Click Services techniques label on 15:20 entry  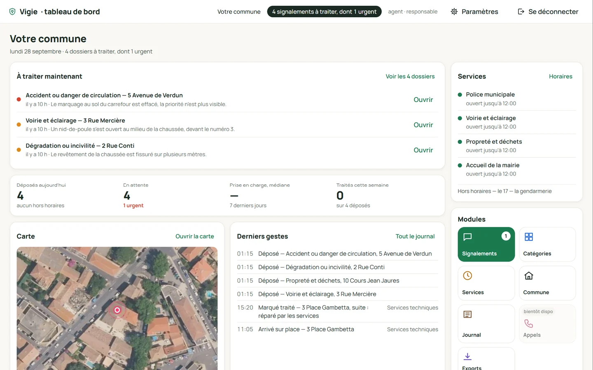(413, 308)
